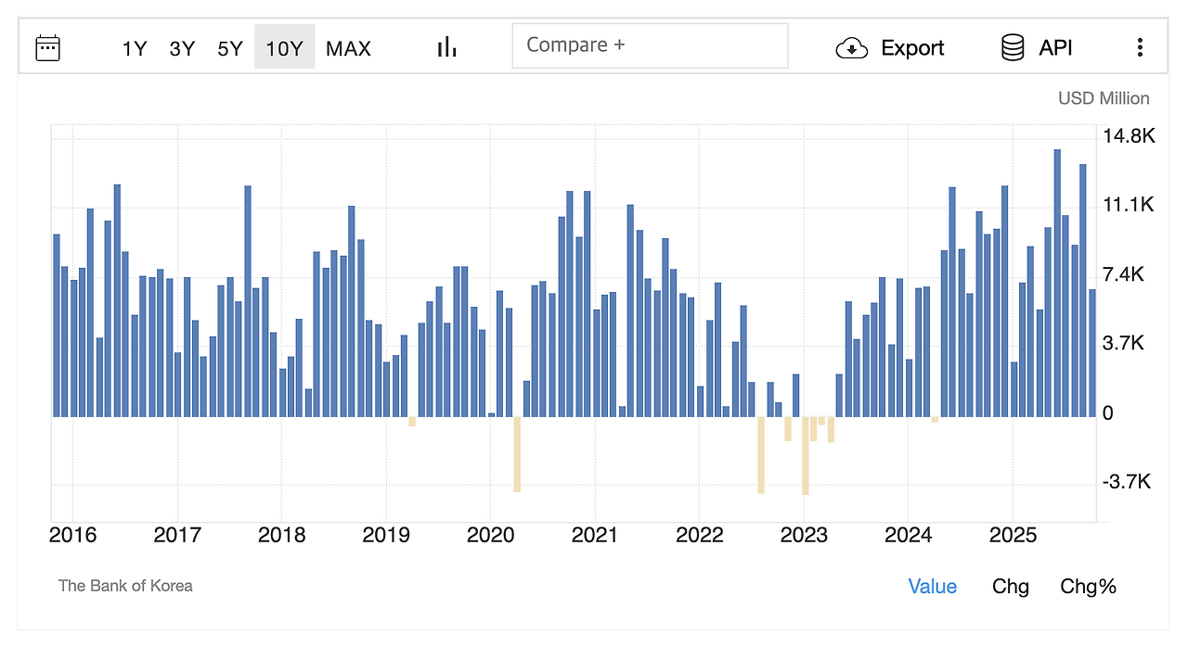Click the 2016 x-axis label

point(72,535)
